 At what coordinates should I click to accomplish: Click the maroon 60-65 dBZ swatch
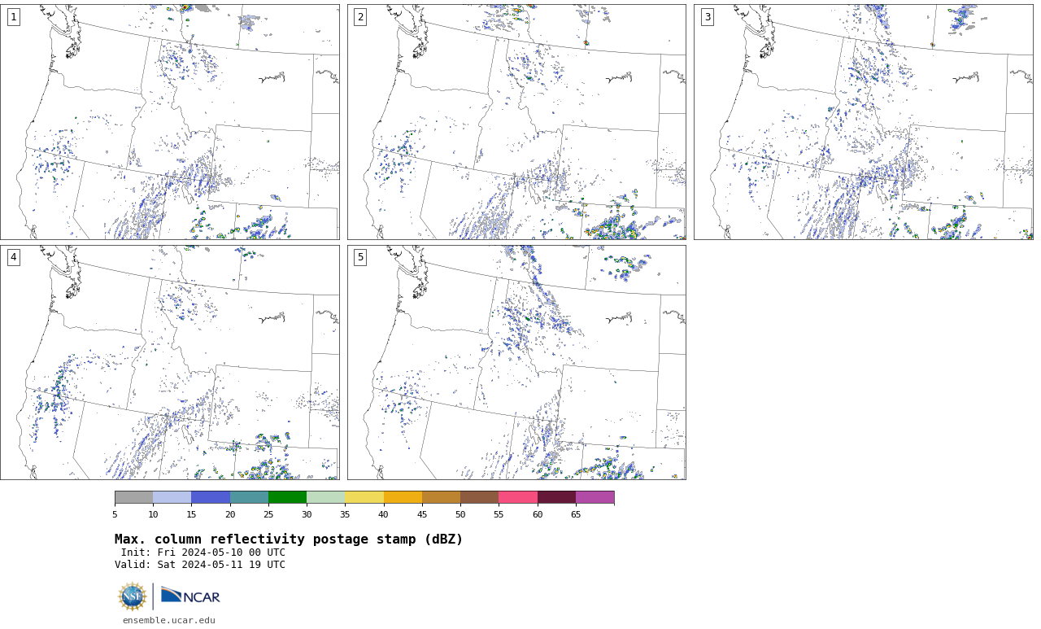pos(556,497)
